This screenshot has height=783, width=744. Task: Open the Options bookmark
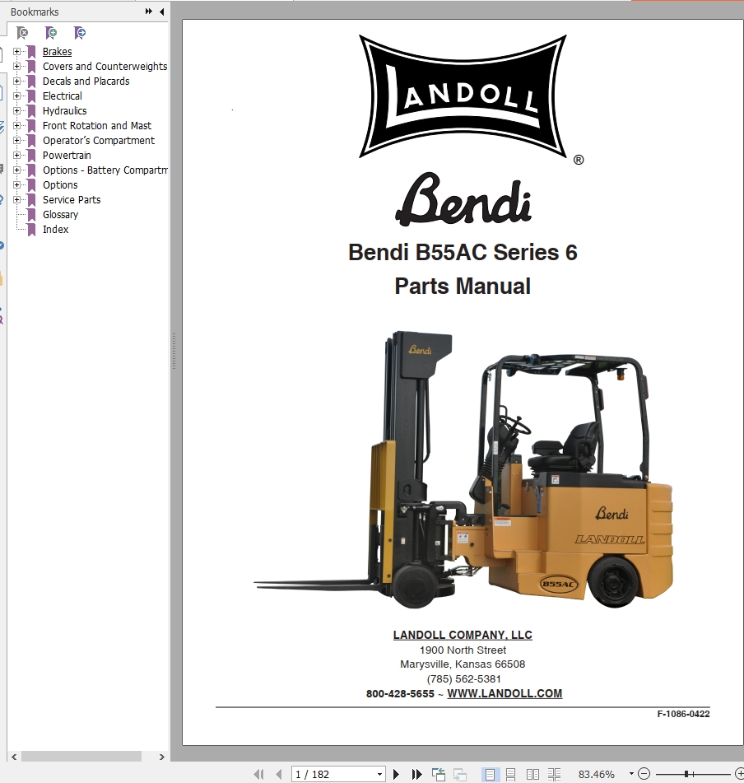click(x=60, y=184)
